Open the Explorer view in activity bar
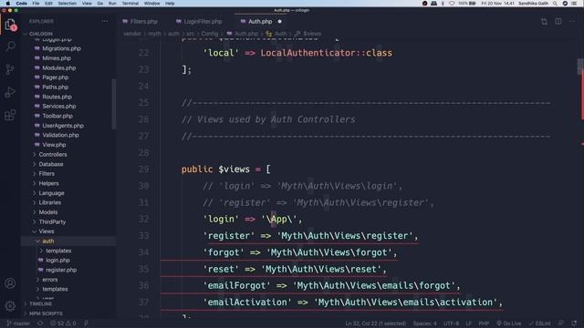The width and height of the screenshot is (584, 328). tap(10, 25)
